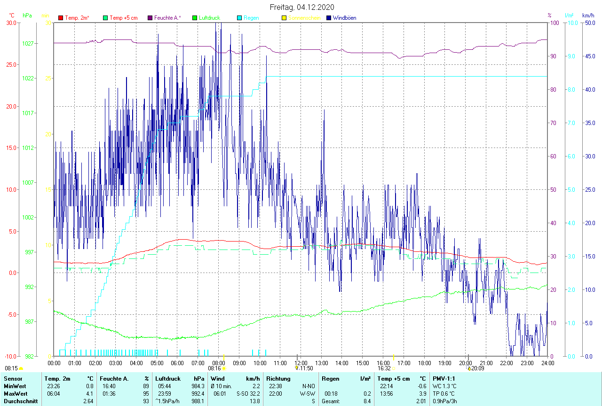Click the 13:56 ground temperature maximum time
The image size is (602, 406).
387,393
